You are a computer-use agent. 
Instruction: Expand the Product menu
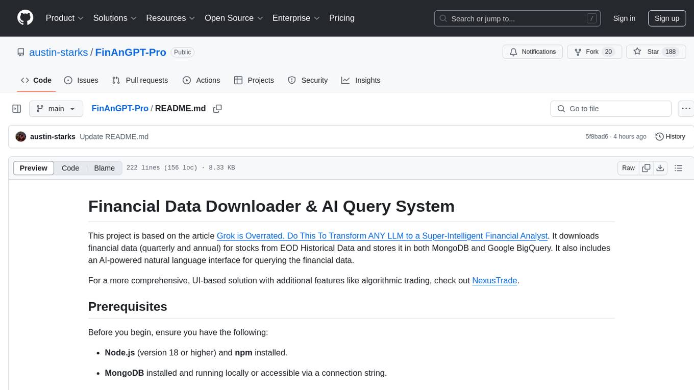click(x=65, y=18)
